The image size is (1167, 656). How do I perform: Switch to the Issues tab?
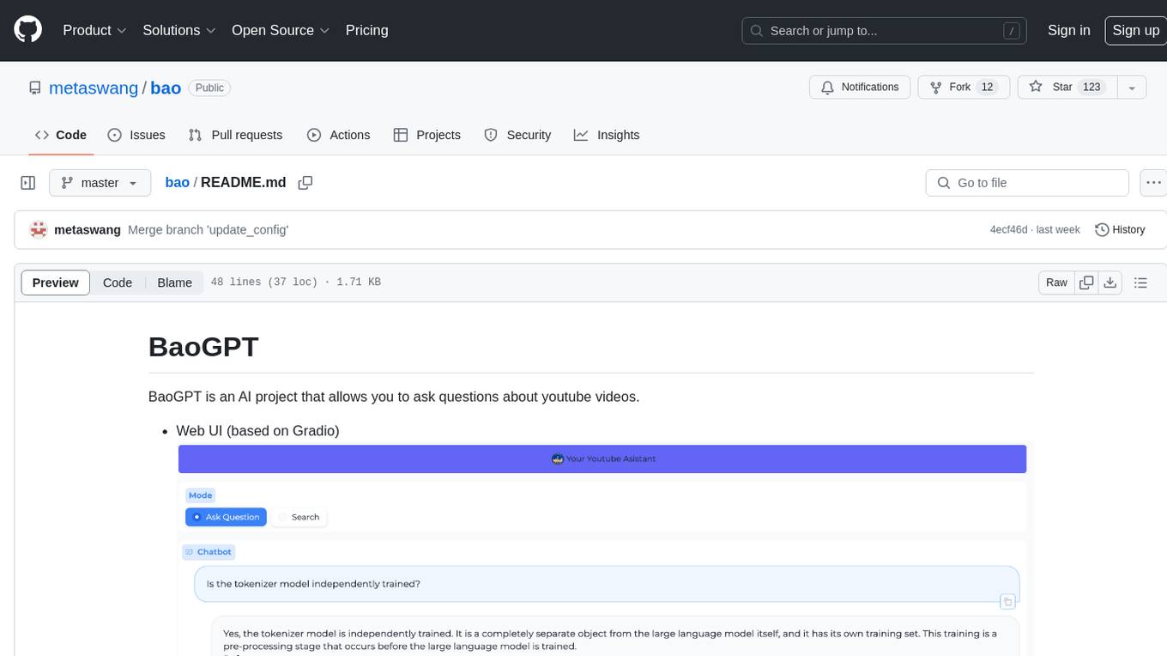[x=136, y=135]
